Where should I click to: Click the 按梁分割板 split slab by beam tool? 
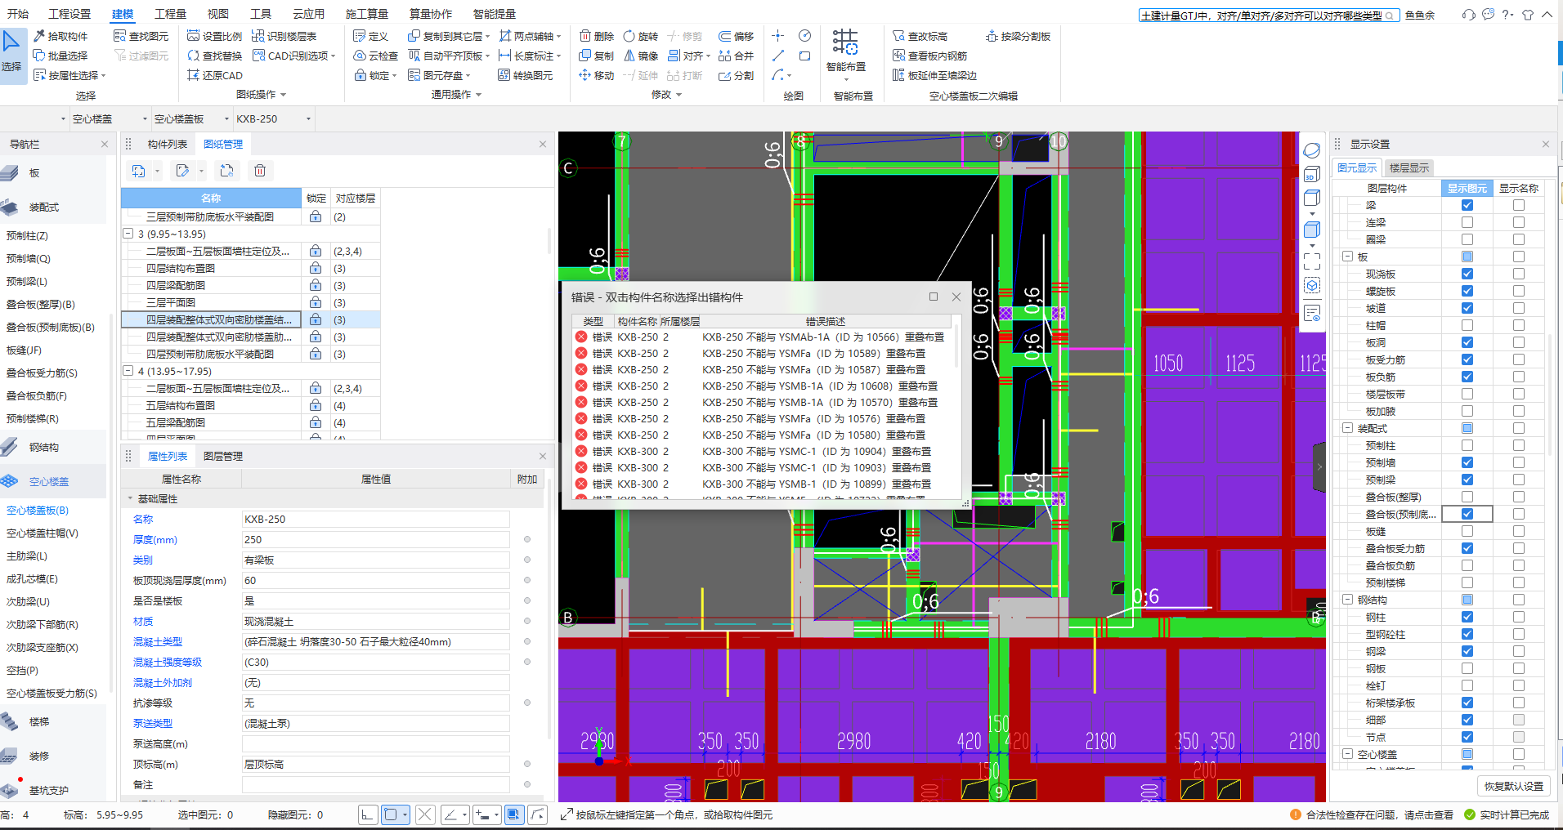click(1018, 36)
